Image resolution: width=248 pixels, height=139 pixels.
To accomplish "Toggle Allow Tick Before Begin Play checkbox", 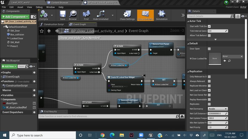I will (x=209, y=36).
